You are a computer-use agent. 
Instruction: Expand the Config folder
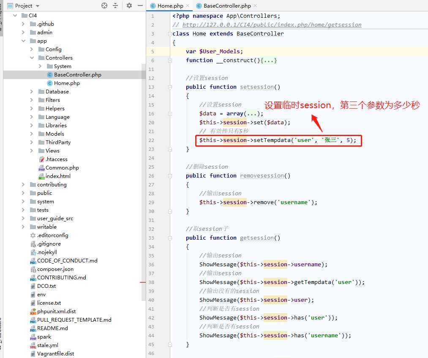pos(31,49)
